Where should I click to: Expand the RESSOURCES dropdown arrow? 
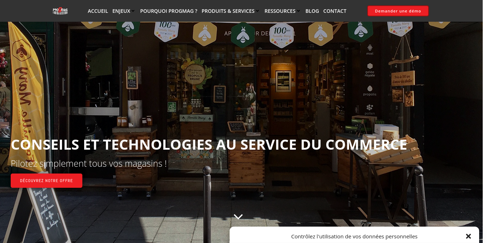pos(298,11)
